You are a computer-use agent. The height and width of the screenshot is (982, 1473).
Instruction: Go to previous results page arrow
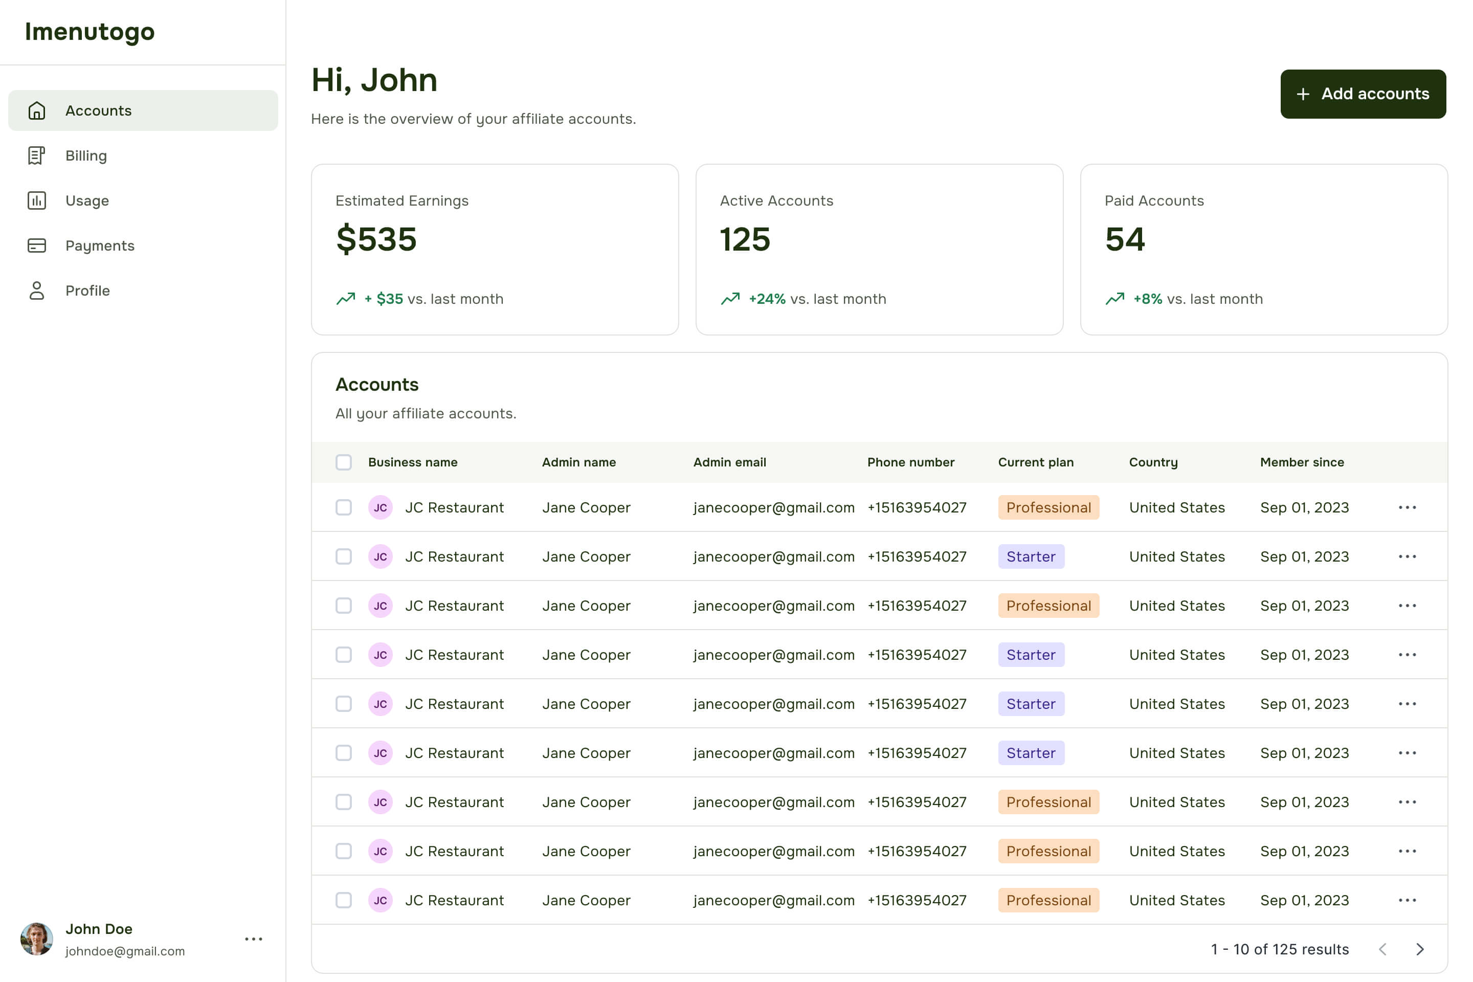click(1383, 950)
